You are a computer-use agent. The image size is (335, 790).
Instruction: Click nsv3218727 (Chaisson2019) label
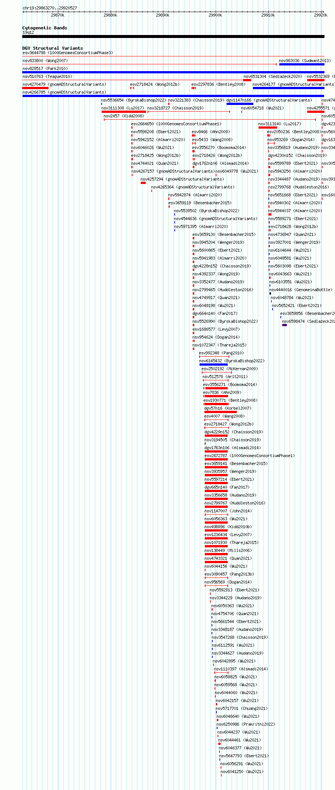click(175, 108)
